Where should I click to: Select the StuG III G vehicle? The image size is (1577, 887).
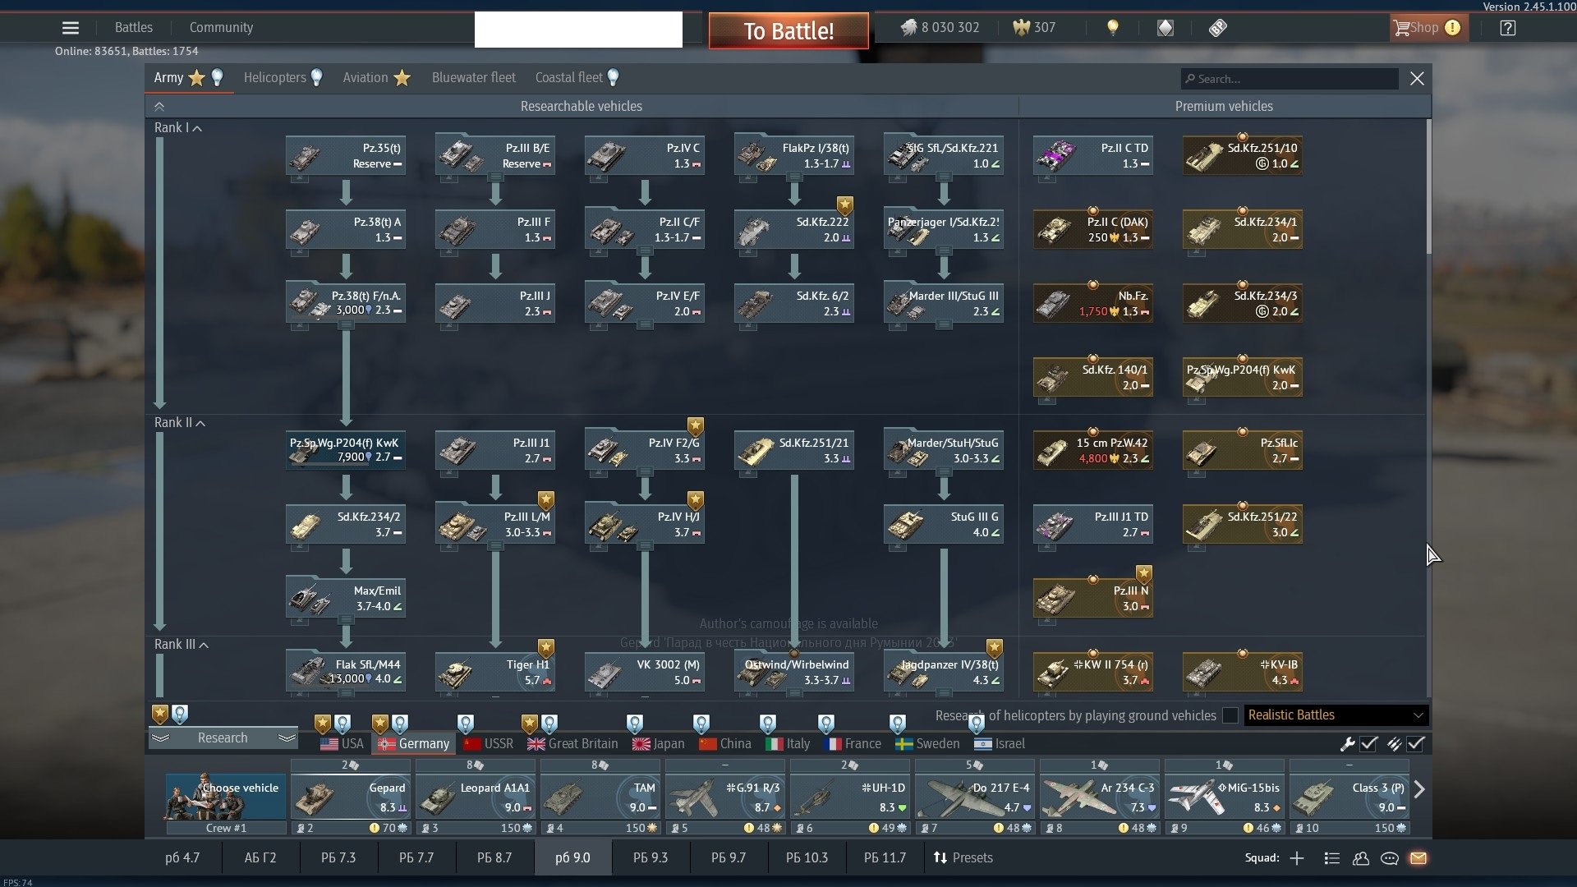944,524
